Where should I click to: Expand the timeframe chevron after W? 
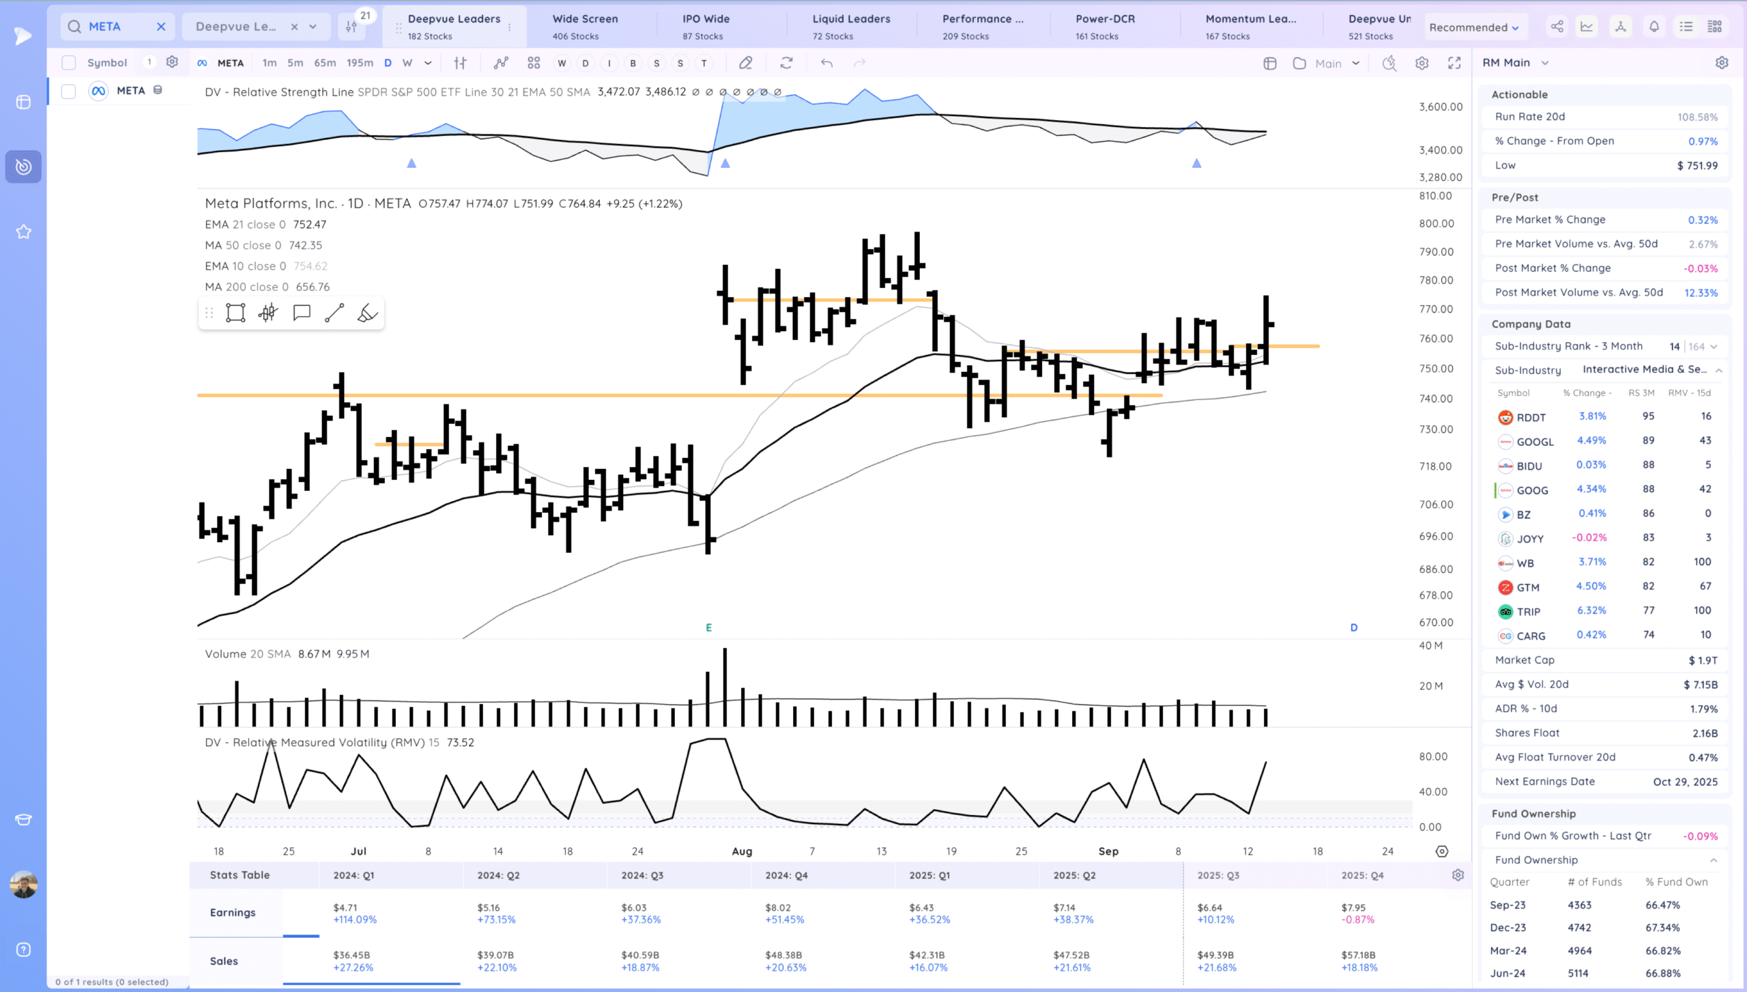tap(428, 63)
